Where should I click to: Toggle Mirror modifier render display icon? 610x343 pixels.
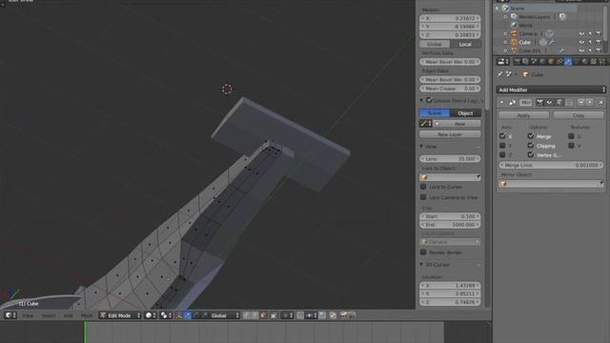[539, 103]
